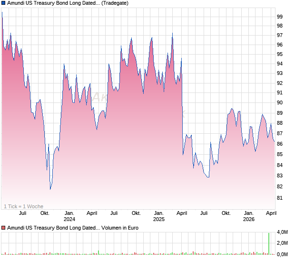This screenshot has height=259, width=295.
Task: Click the 86 price axis label
Action: click(x=280, y=144)
